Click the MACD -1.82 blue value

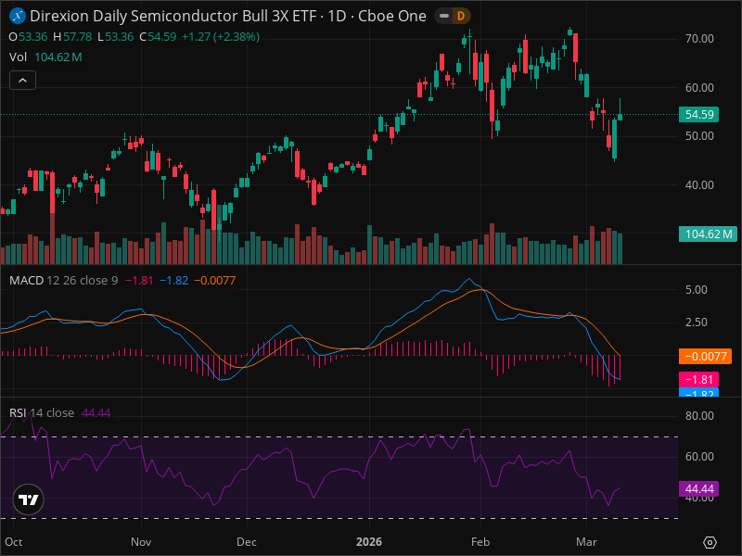tap(174, 281)
